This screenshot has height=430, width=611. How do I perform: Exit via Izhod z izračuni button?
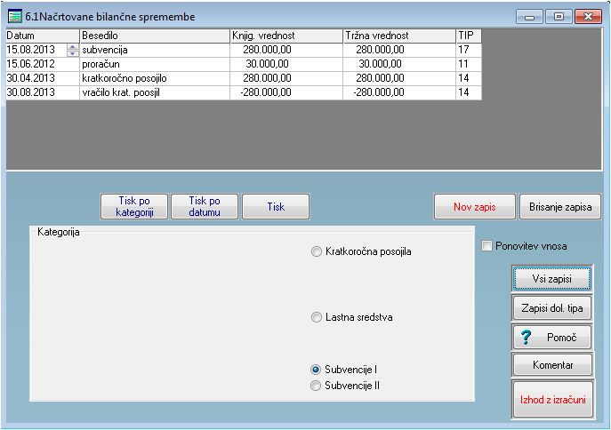(x=551, y=400)
